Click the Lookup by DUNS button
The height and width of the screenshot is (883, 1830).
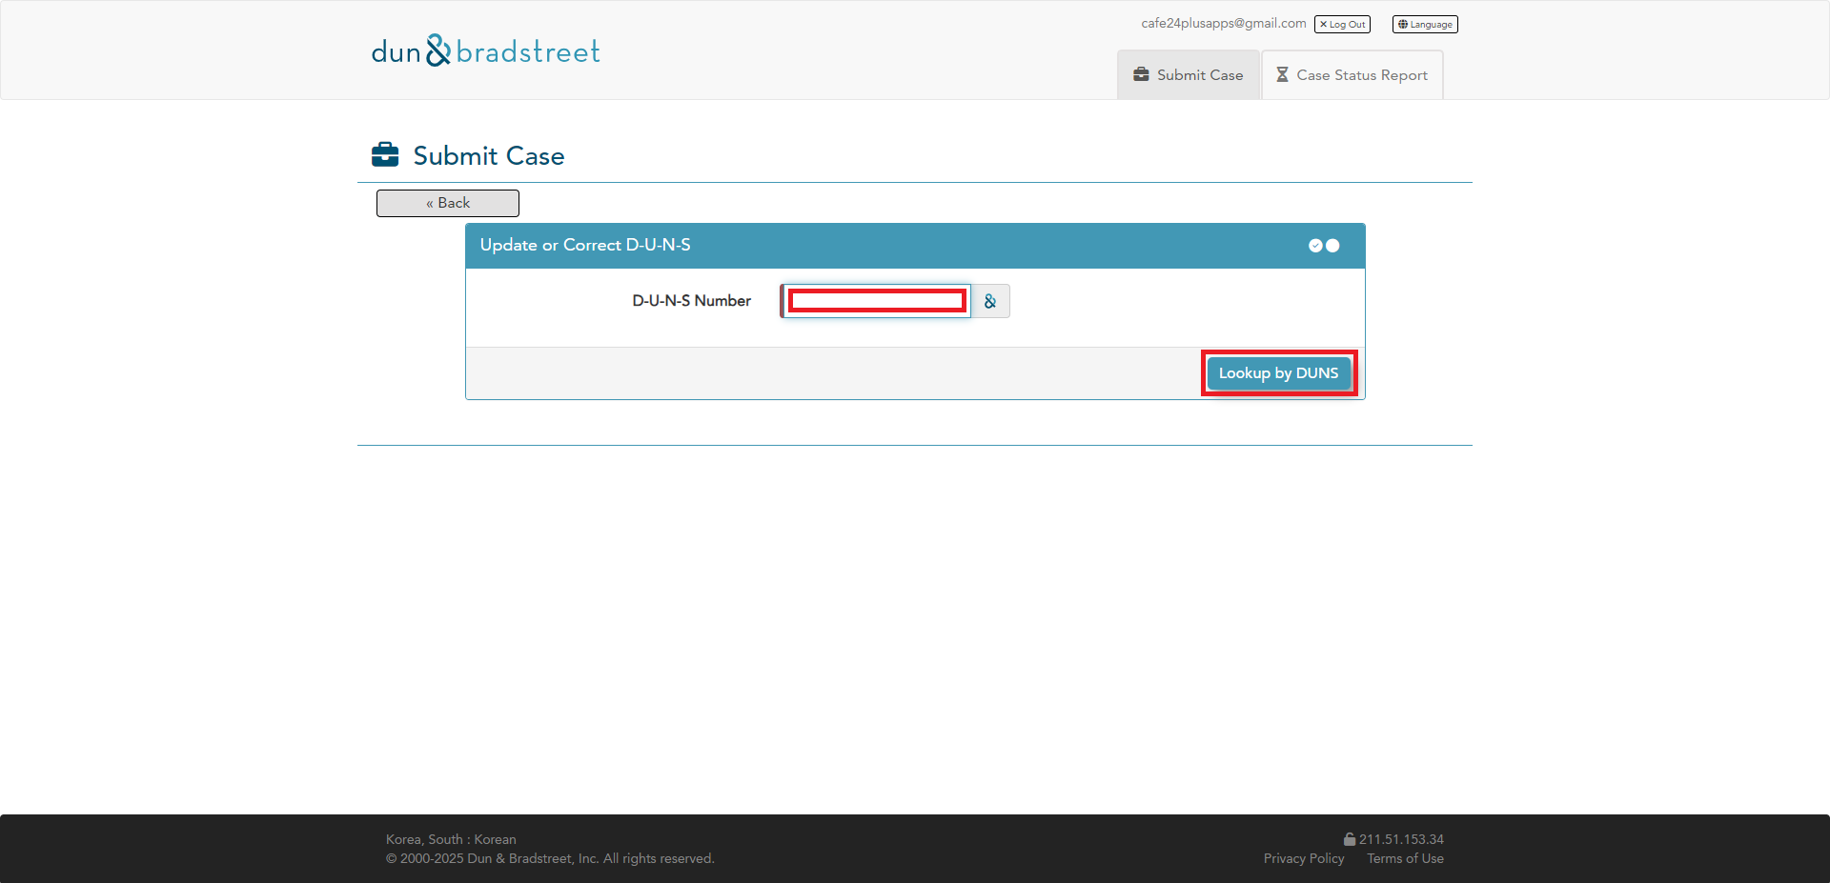(x=1278, y=373)
